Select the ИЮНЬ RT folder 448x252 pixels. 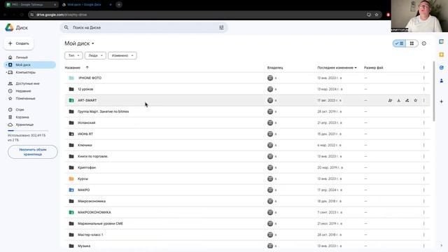pos(247,134)
